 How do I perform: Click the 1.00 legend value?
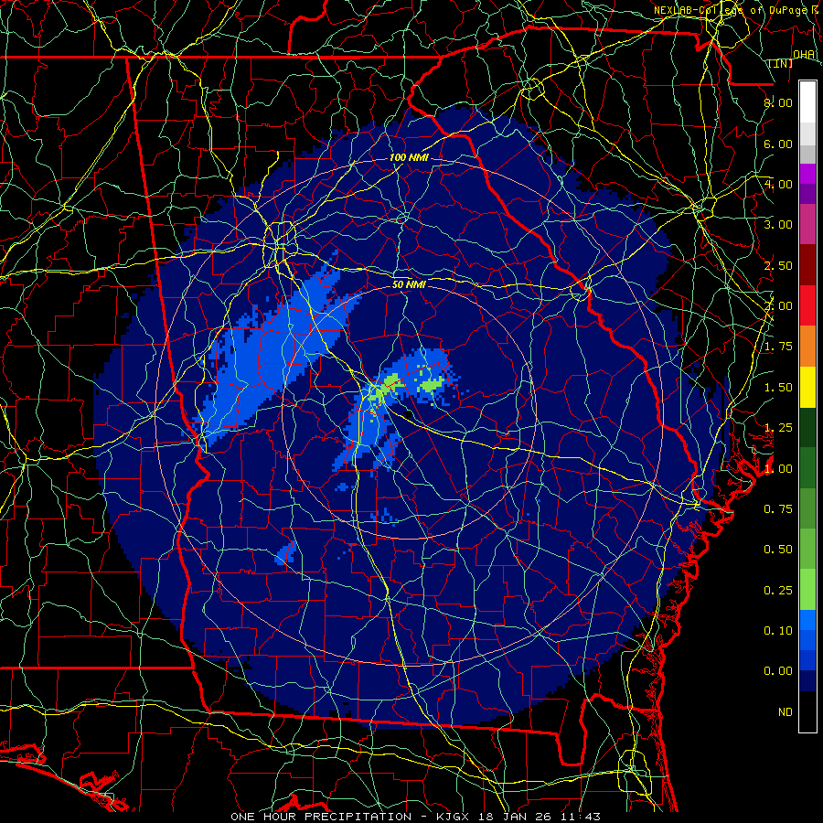[778, 469]
